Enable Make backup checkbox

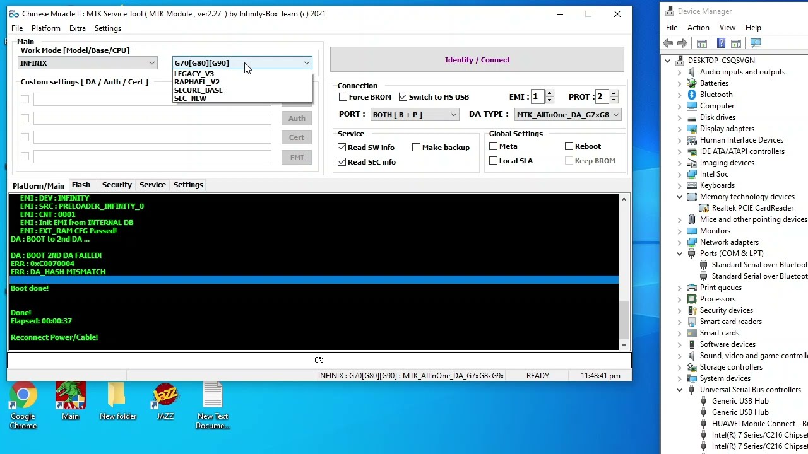pos(417,148)
